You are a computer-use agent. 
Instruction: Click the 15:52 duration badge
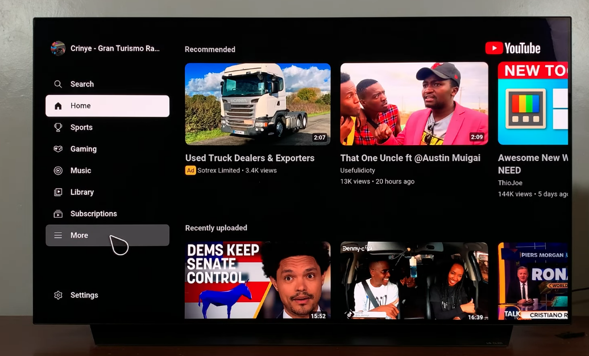tap(318, 316)
